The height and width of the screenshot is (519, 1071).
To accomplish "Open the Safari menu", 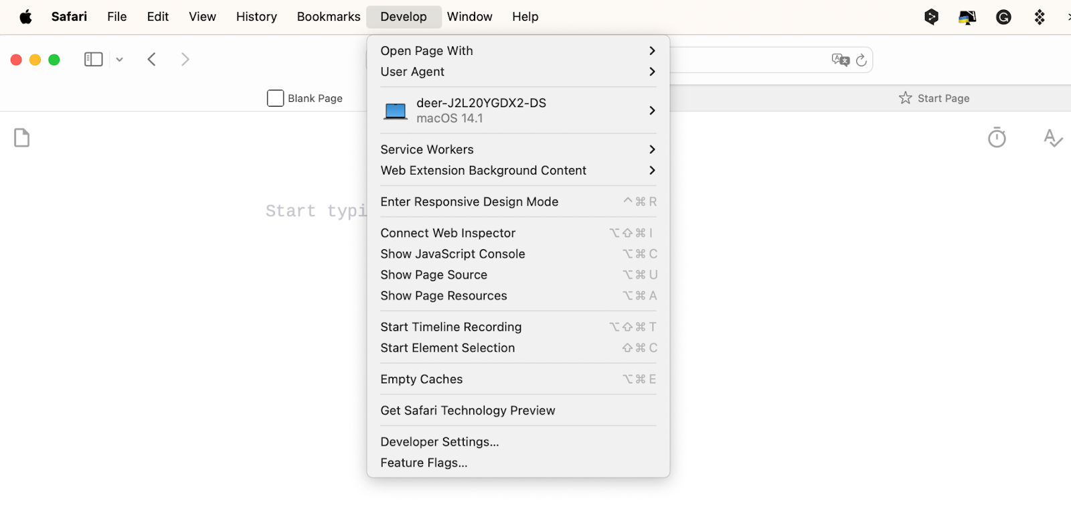I will [x=69, y=17].
